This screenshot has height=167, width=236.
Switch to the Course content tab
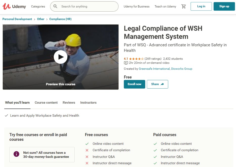click(46, 102)
